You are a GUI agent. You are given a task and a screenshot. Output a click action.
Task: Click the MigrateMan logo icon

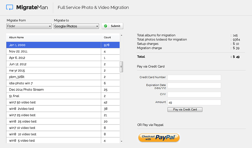[9, 7]
